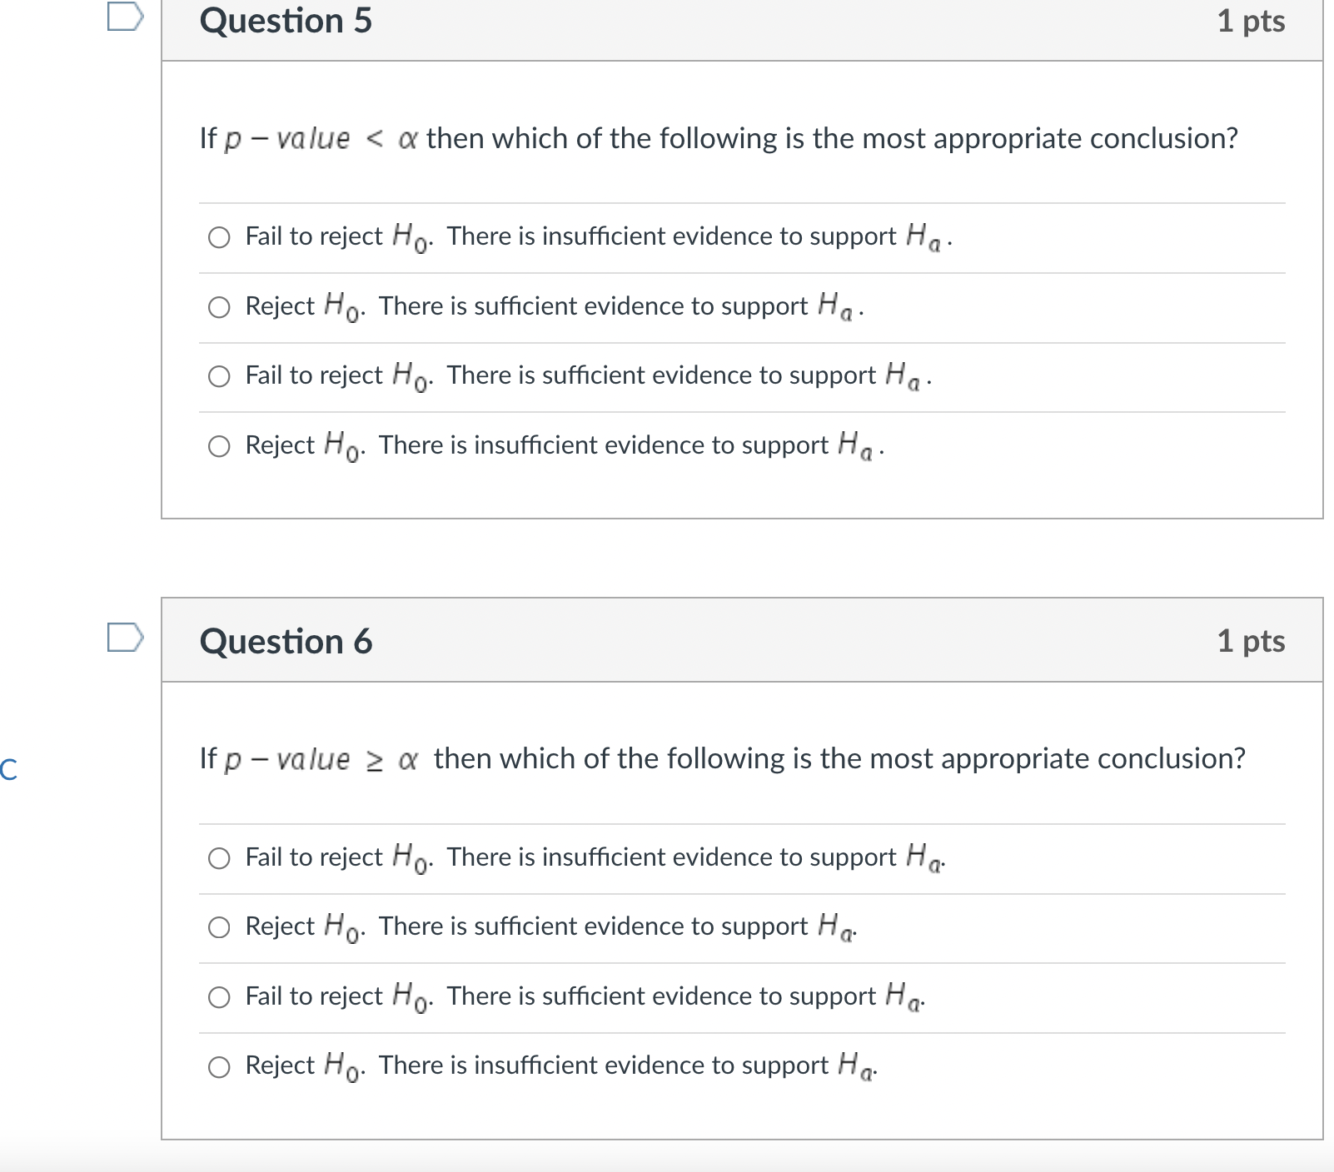The width and height of the screenshot is (1334, 1172).
Task: Select 'Reject H0, sufficient evidence' in Question 5
Action: click(x=218, y=308)
